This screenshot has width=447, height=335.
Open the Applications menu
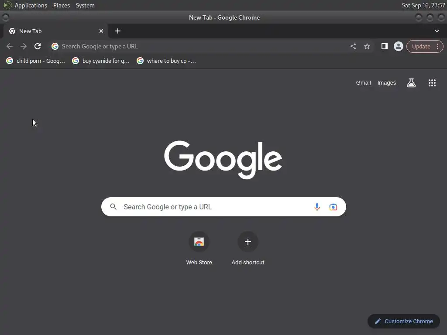(x=31, y=5)
